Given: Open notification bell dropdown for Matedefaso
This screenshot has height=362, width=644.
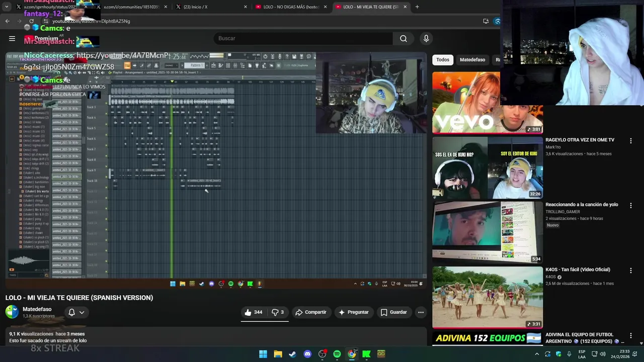Looking at the screenshot, I should 76,312.
